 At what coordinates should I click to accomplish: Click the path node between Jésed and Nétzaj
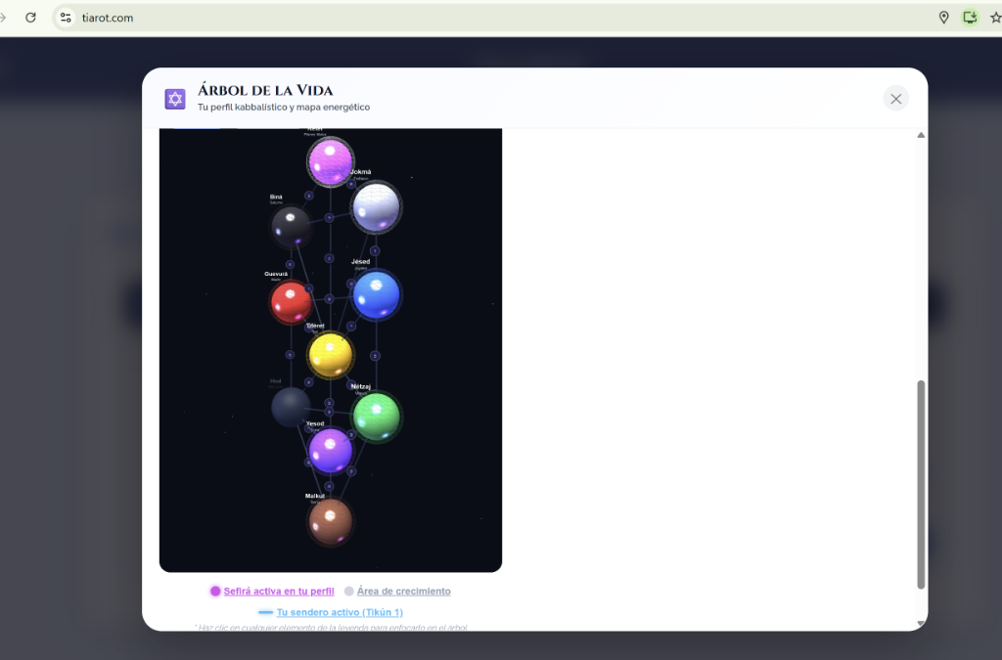click(x=375, y=356)
